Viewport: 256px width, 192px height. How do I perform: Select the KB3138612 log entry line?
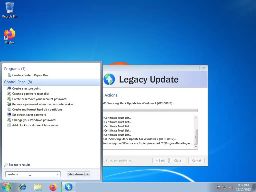pyautogui.click(x=139, y=139)
